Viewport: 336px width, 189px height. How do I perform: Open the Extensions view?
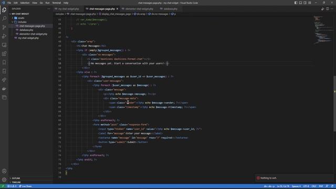point(4,54)
